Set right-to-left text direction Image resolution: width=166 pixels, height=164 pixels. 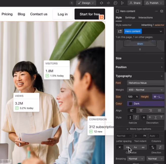(x=160, y=147)
